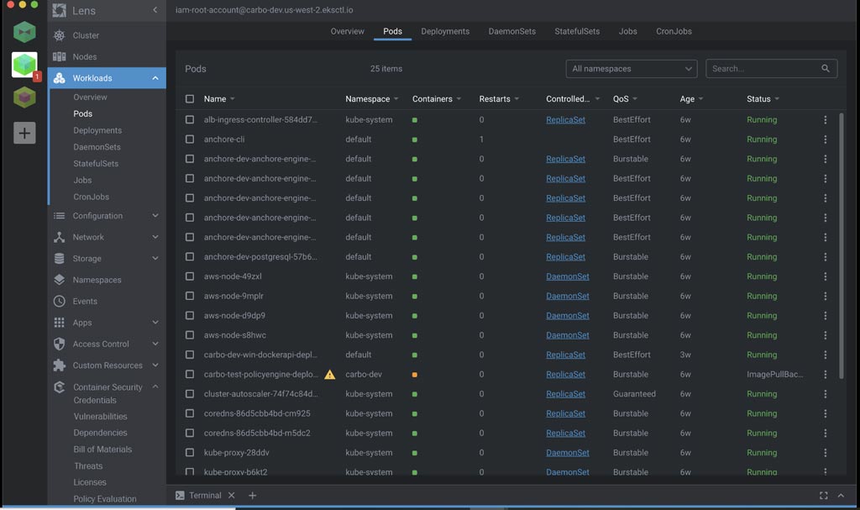This screenshot has height=510, width=860.
Task: Open DaemonSet link for aws-node-49zxl pod
Action: [x=568, y=276]
